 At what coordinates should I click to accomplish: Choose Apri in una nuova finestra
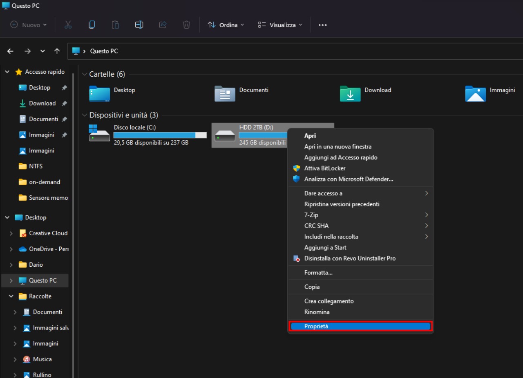[x=361, y=146]
